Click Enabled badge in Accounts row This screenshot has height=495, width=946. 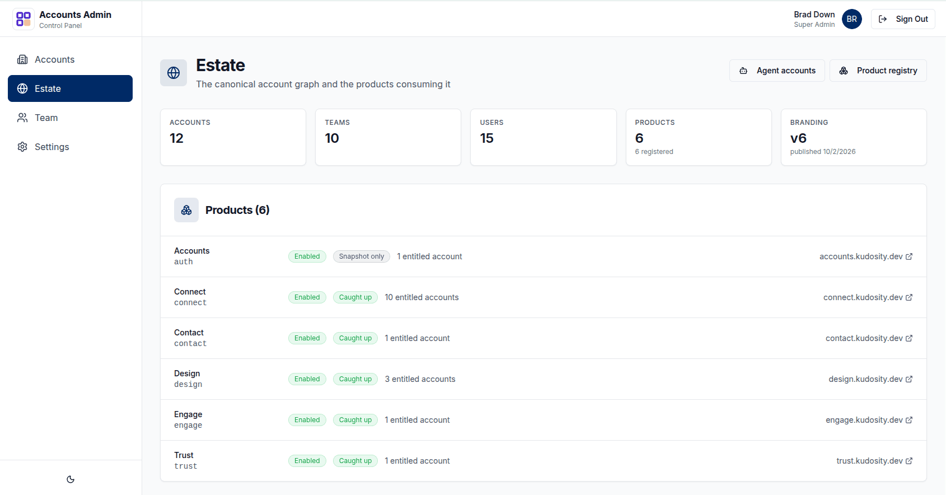(307, 256)
